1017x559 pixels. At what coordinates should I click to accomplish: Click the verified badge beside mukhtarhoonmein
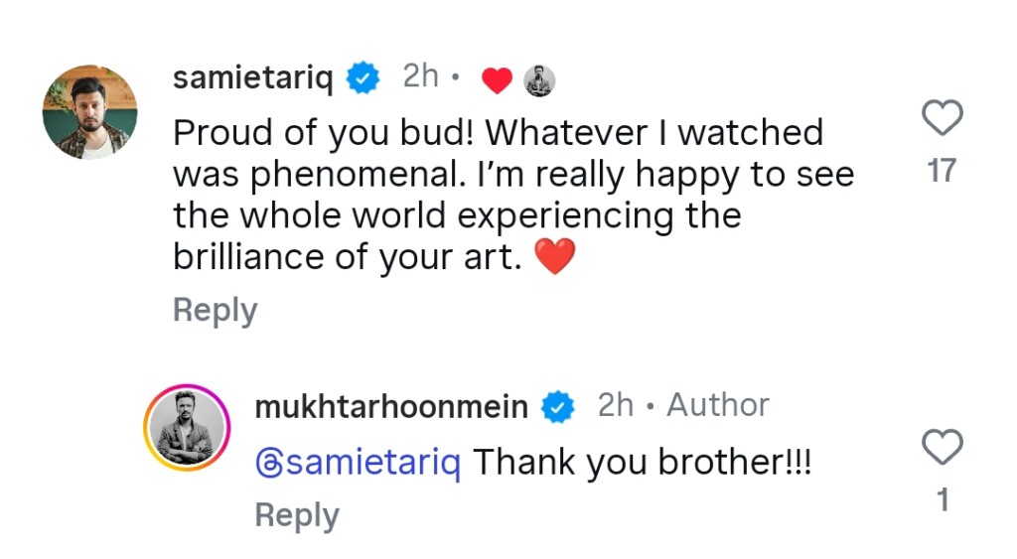(557, 405)
